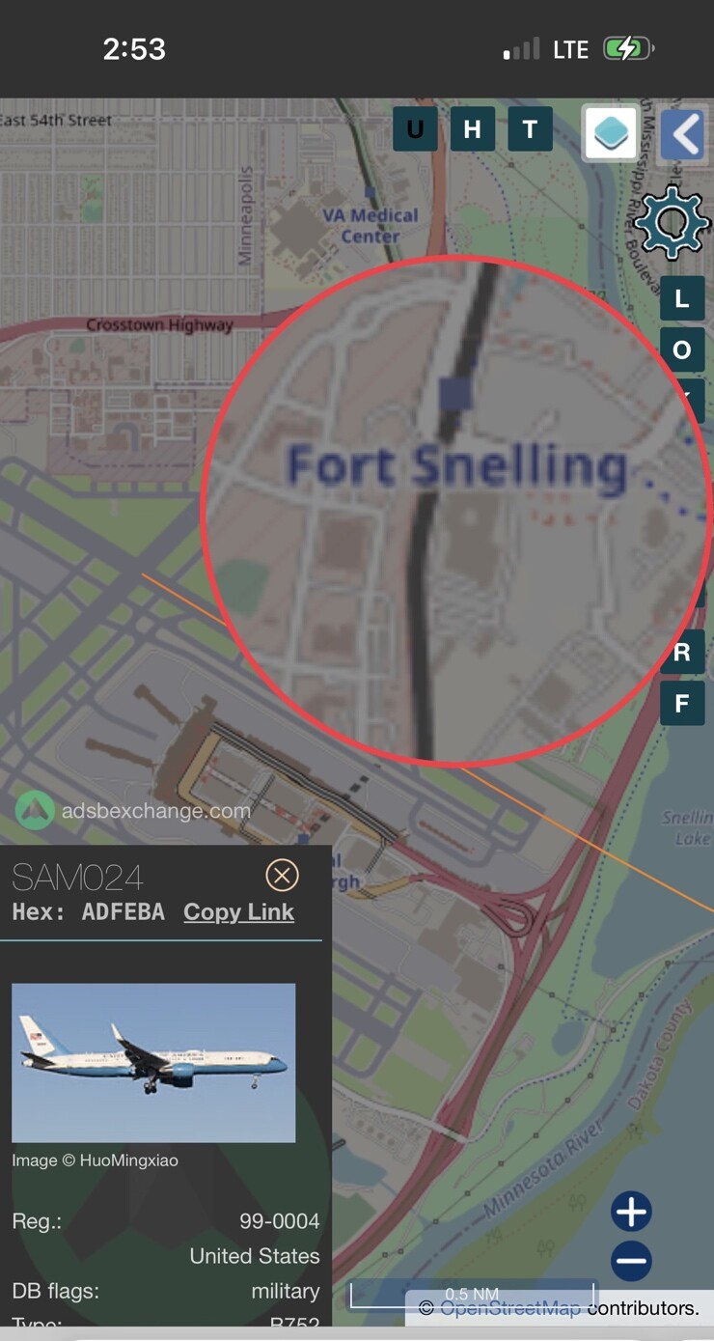The image size is (714, 1341).
Task: Toggle the L map option button
Action: click(682, 298)
